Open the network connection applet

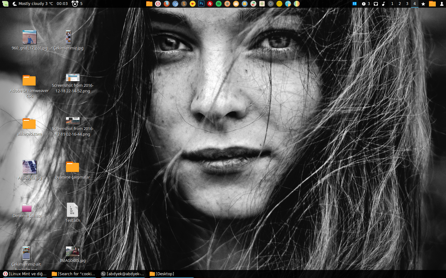[376, 4]
